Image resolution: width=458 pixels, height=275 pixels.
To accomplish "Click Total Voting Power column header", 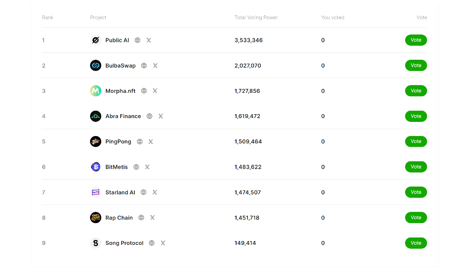I will tap(256, 17).
